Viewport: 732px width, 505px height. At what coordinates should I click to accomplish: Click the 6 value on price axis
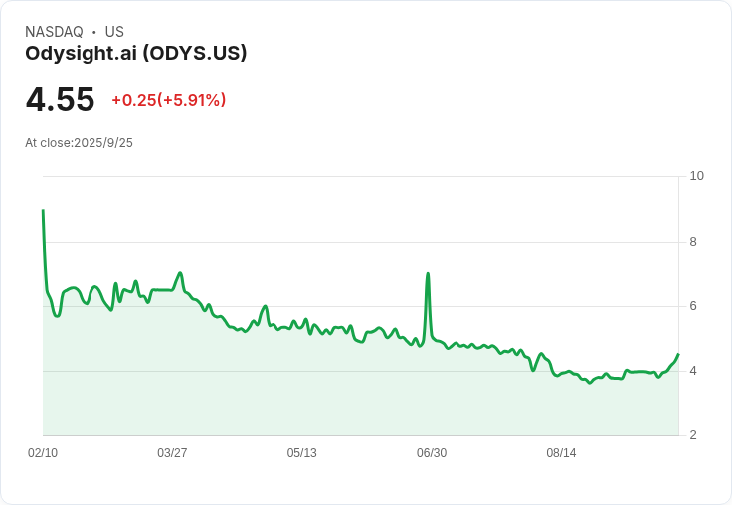[x=693, y=306]
